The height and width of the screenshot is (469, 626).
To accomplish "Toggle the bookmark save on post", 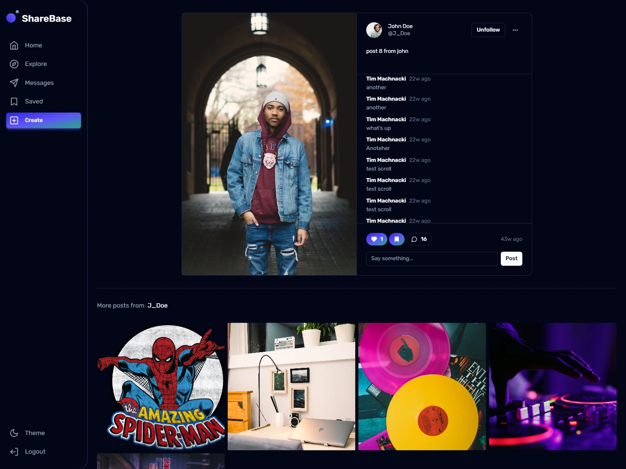I will [397, 239].
